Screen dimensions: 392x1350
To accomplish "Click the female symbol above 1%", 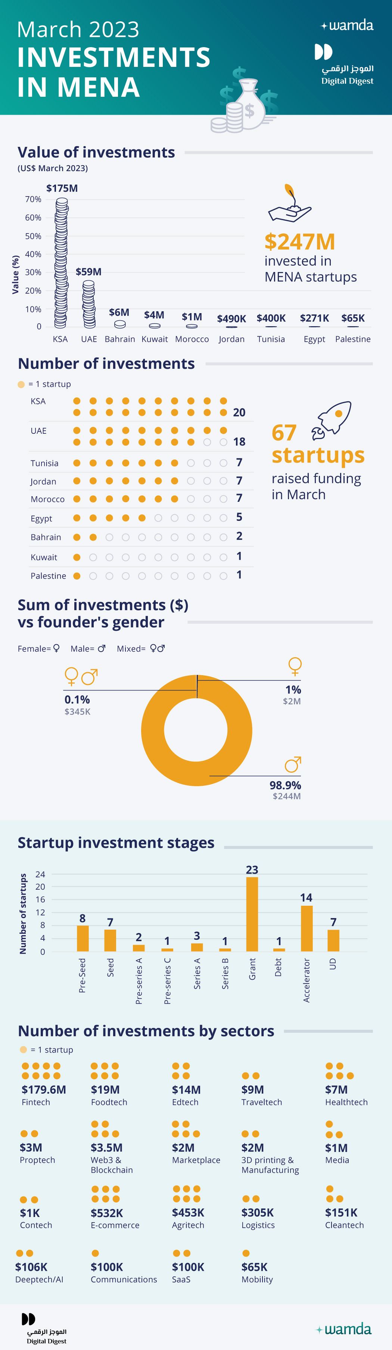I will [x=295, y=666].
